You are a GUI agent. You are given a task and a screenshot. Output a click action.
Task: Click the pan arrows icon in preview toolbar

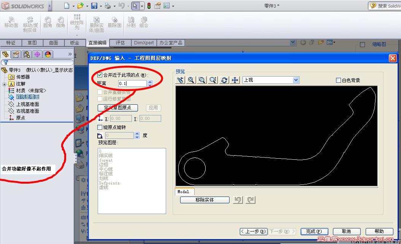click(235, 80)
